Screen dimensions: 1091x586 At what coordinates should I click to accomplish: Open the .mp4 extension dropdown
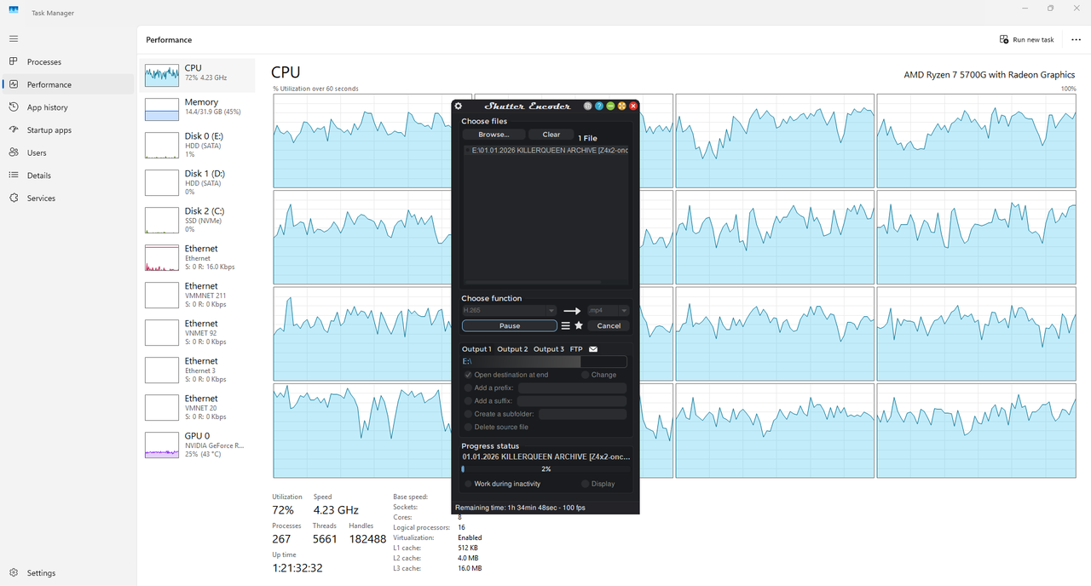tap(608, 311)
